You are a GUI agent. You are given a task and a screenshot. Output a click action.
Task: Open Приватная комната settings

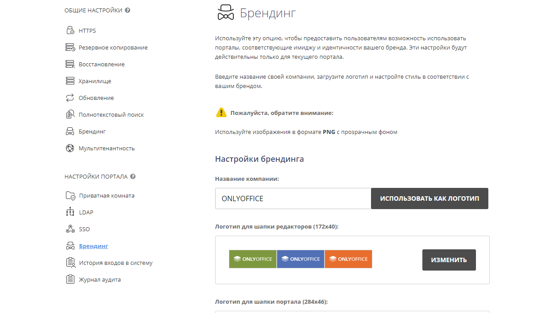107,195
